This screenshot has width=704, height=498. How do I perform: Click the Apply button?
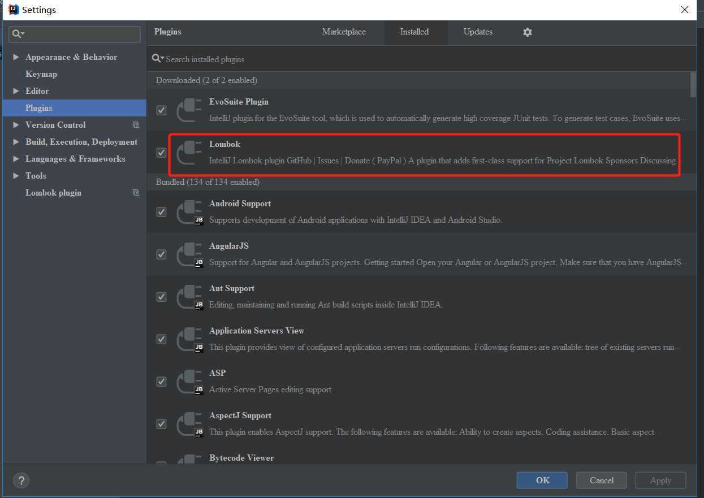[660, 480]
